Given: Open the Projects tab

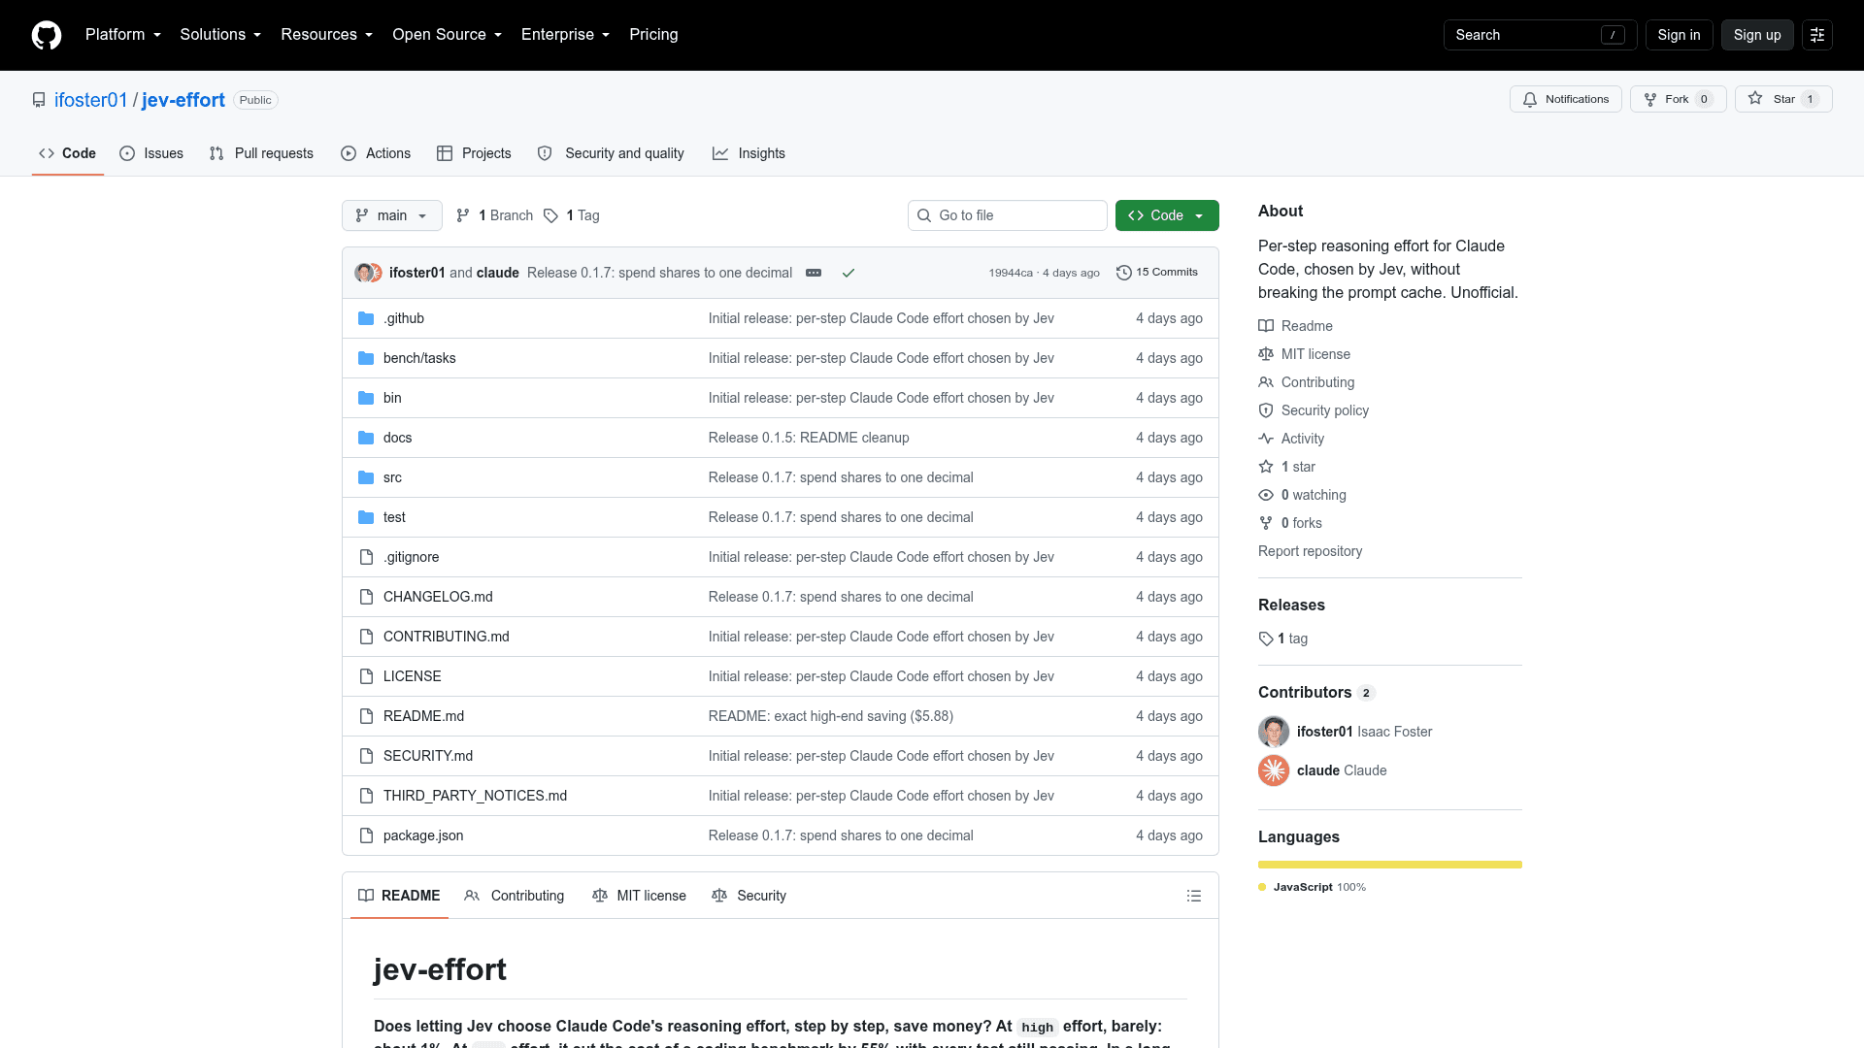Looking at the screenshot, I should [x=474, y=153].
